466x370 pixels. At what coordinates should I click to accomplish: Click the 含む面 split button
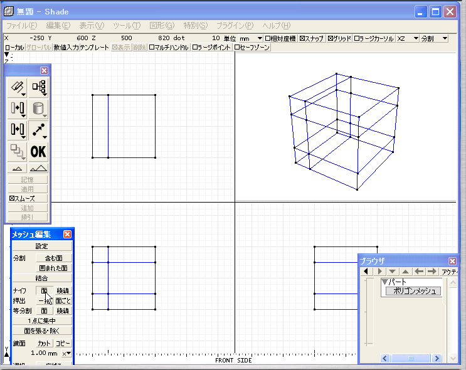[x=54, y=258]
